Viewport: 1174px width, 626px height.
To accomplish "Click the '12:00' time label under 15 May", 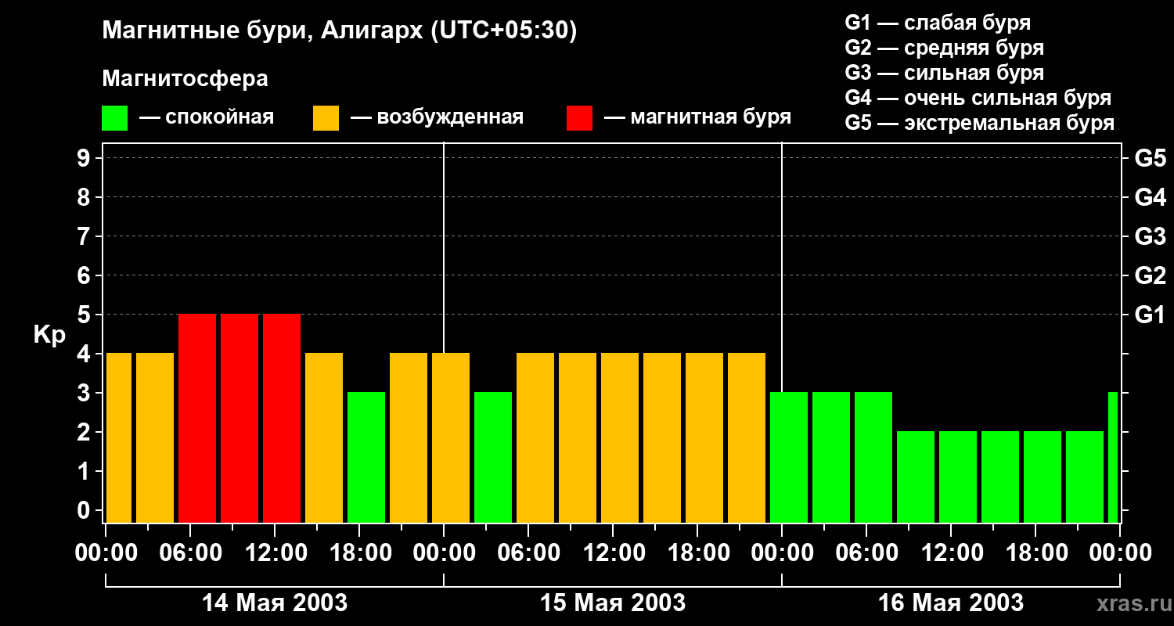I will click(613, 553).
